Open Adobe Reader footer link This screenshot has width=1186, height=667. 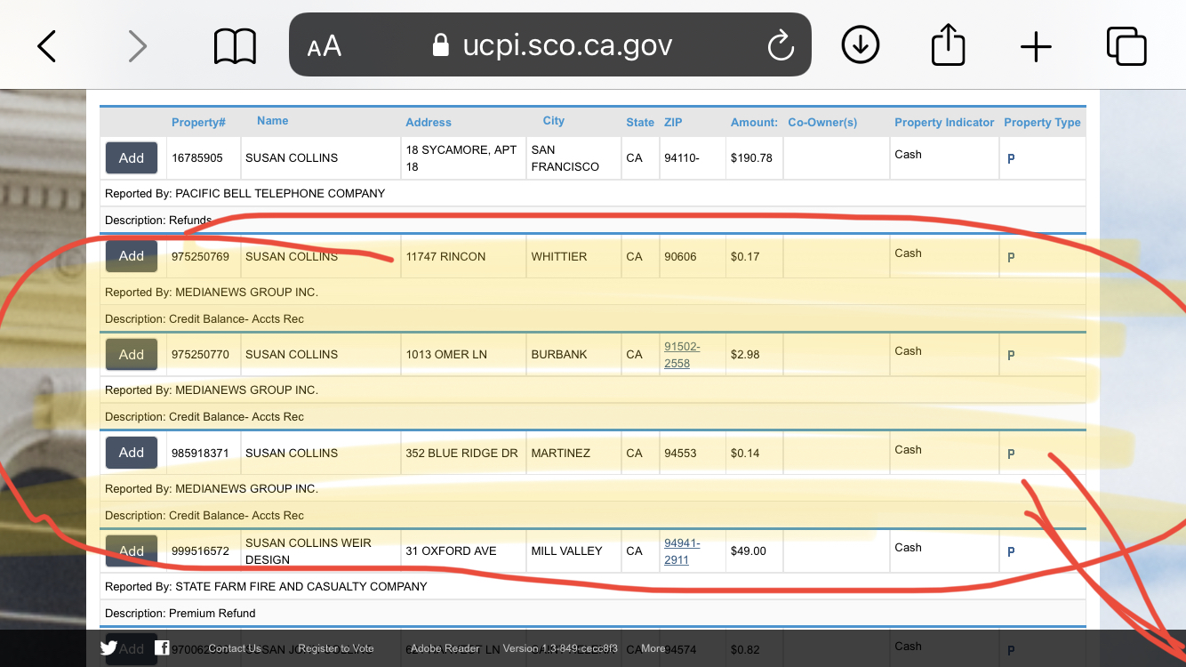click(x=445, y=648)
